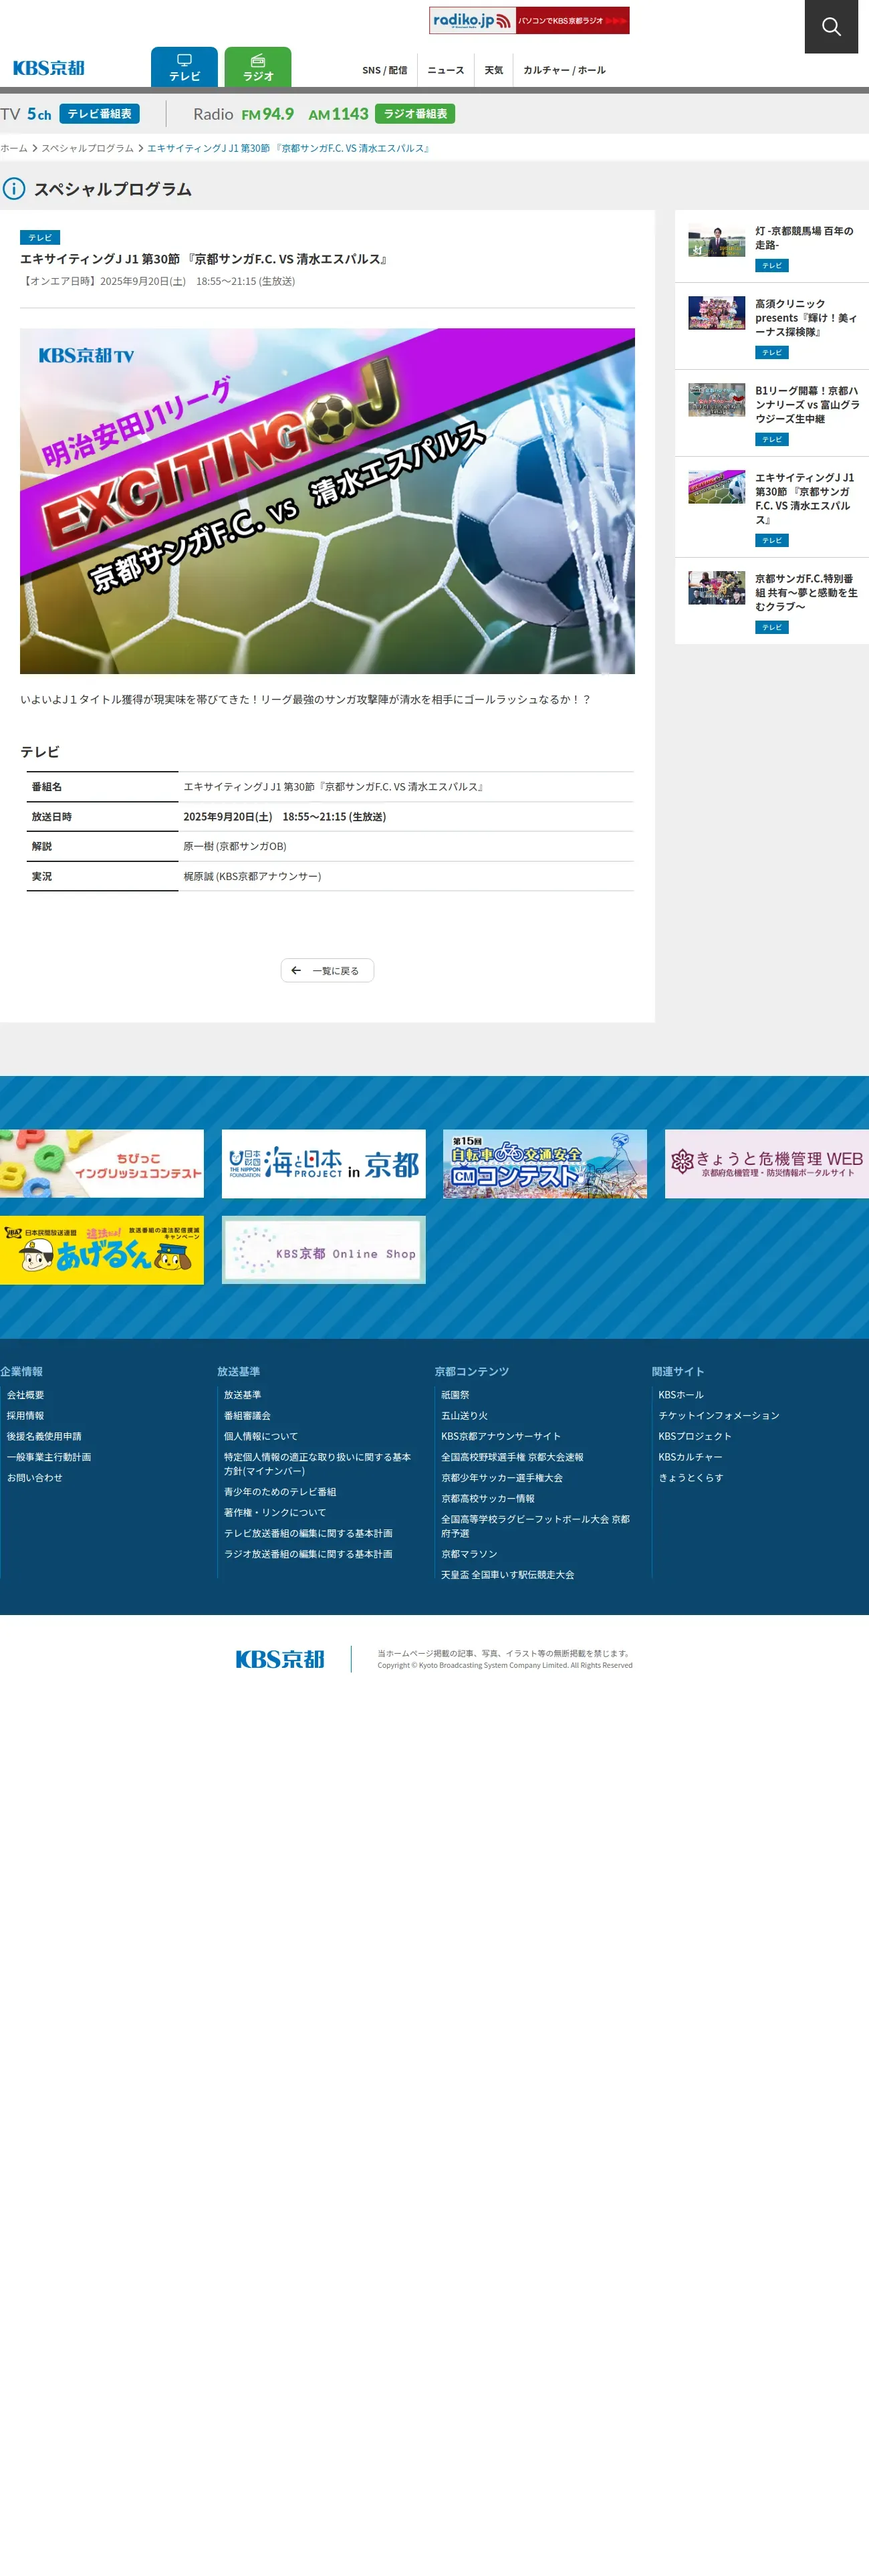Open 後援名義使用申請 footer link
Screen dimensions: 869x2576
point(44,1436)
